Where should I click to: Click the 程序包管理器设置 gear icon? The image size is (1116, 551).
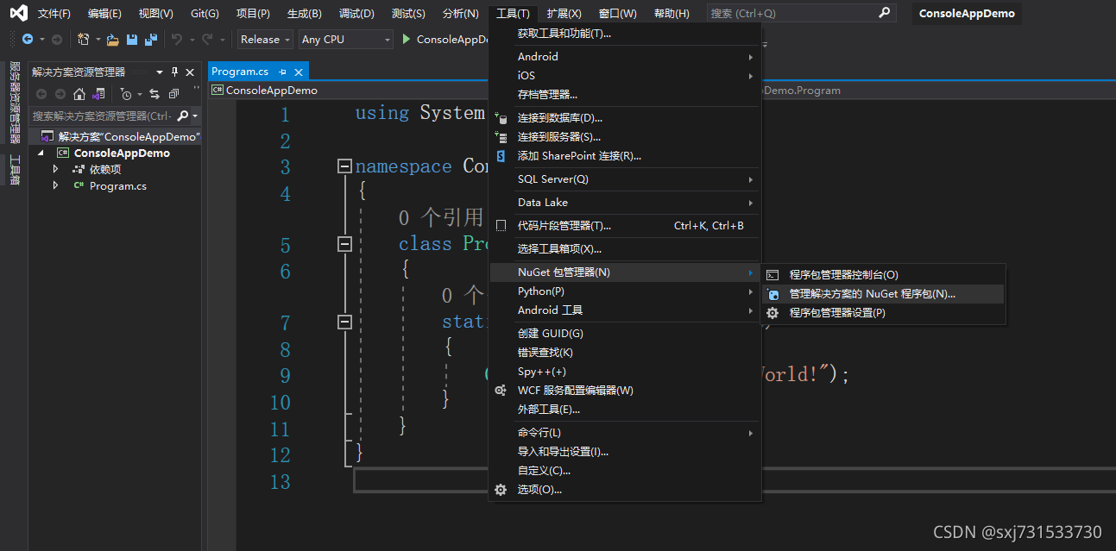771,313
